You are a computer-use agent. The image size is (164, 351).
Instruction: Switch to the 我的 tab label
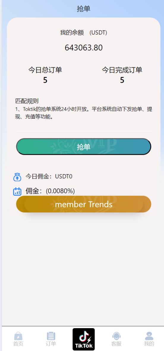click(x=149, y=344)
